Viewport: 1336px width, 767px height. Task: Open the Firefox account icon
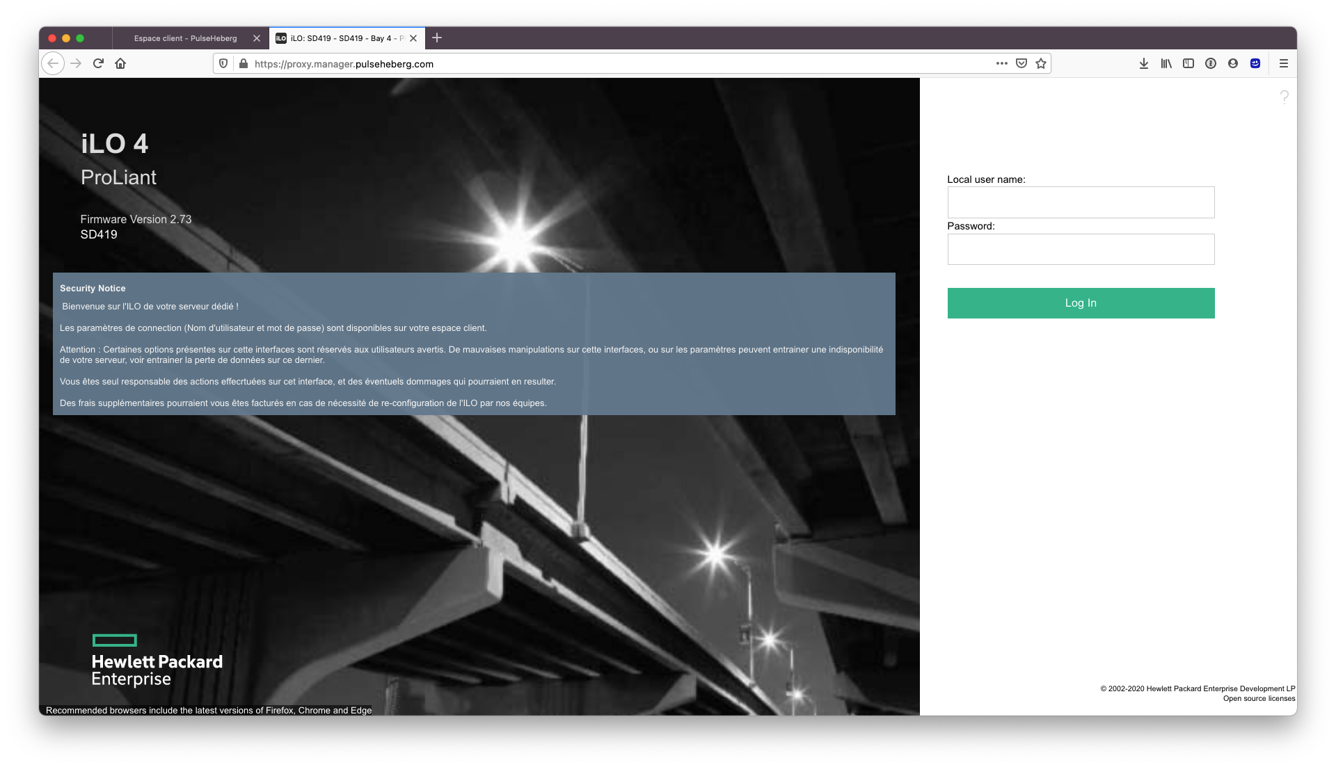tap(1233, 63)
